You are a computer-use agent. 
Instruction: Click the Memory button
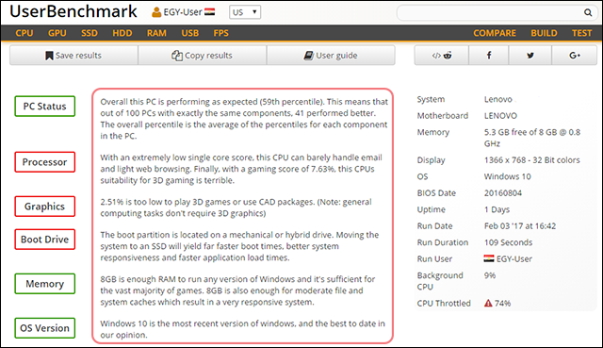coord(45,284)
